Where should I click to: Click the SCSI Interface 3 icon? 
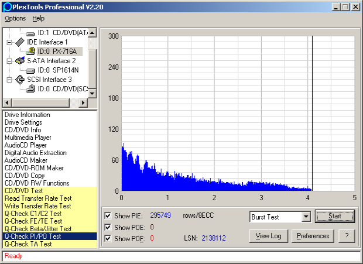click(x=20, y=80)
